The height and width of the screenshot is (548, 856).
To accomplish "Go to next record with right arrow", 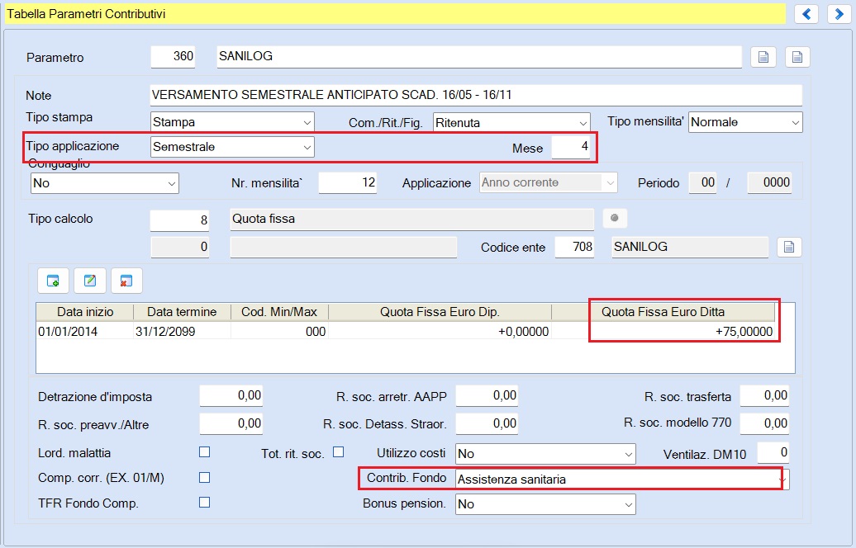I will coord(839,14).
